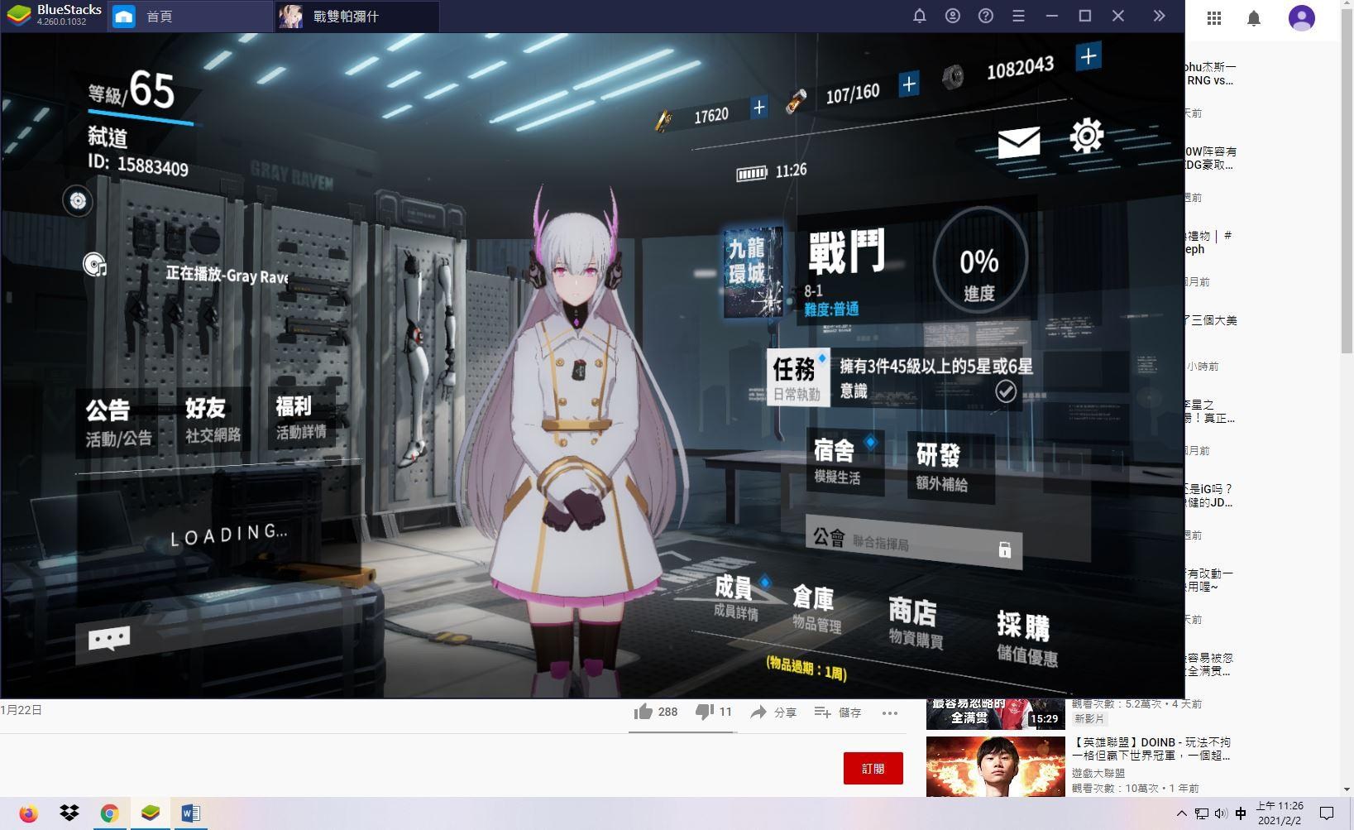The height and width of the screenshot is (830, 1354).
Task: Open the 成員 members menu
Action: coord(736,596)
